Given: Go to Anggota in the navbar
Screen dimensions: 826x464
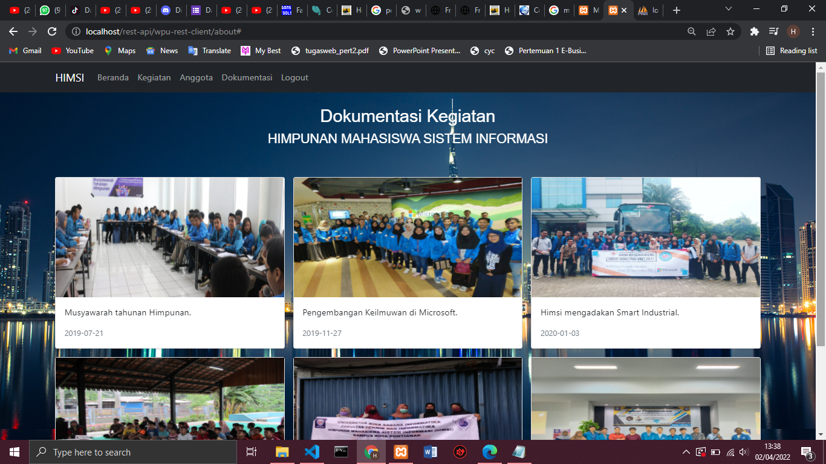Looking at the screenshot, I should [x=196, y=77].
